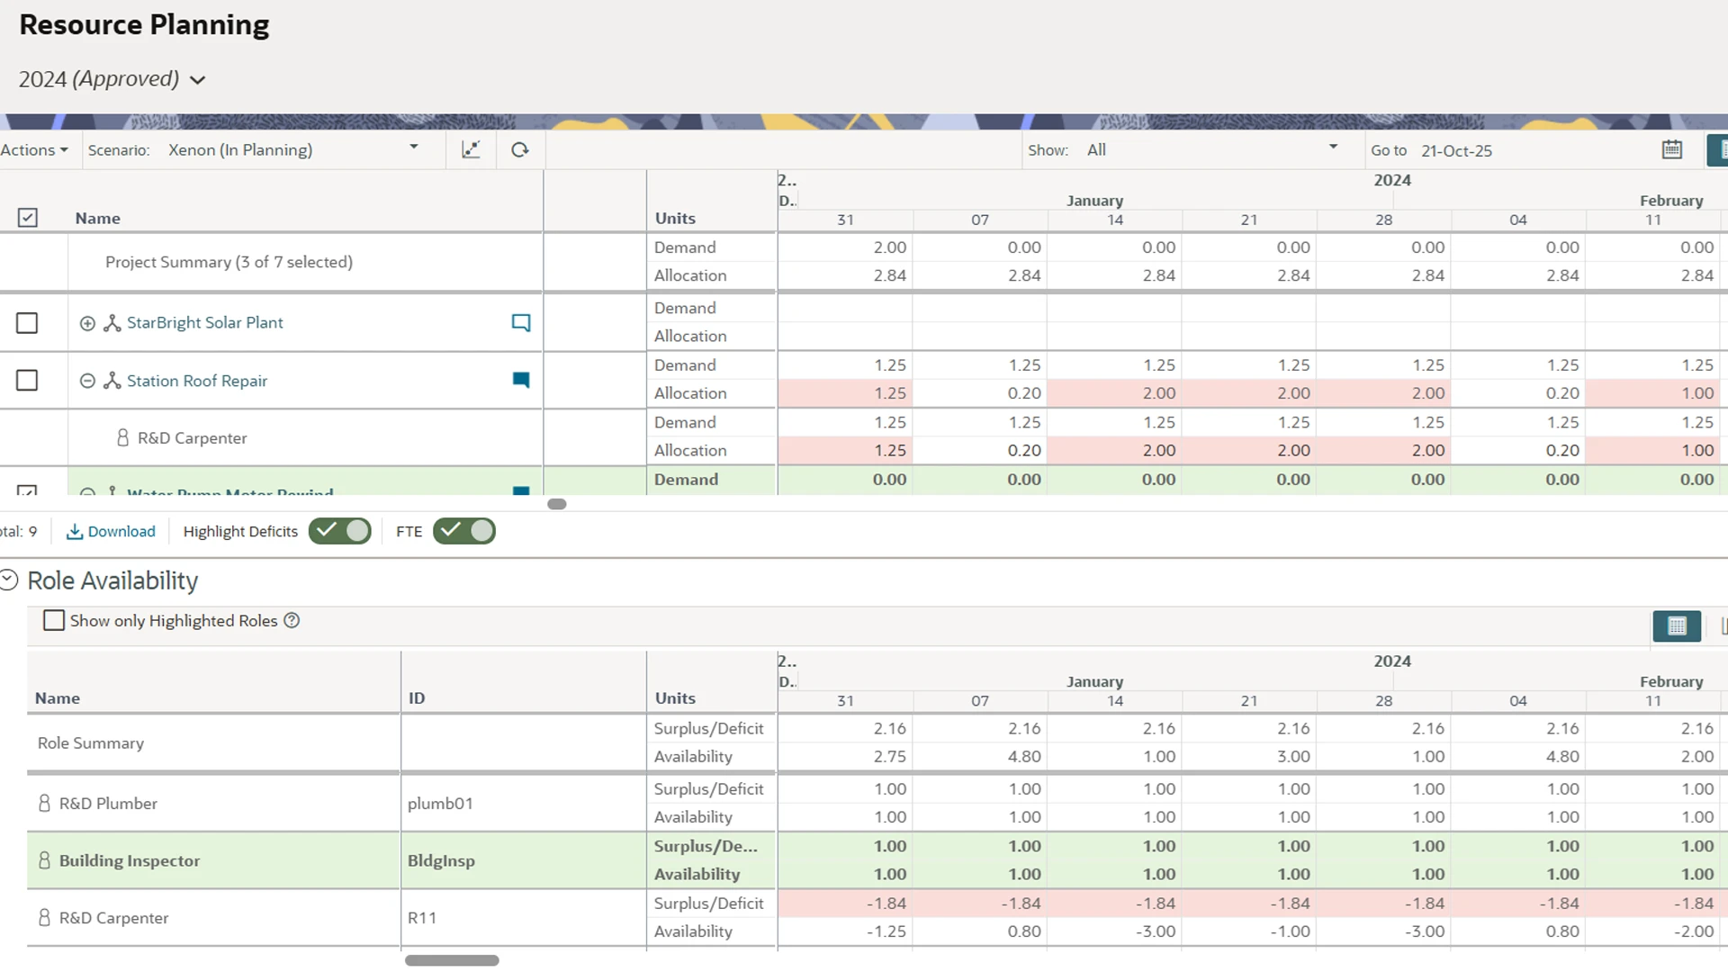Open the Actions menu
Screen dimensions: 1728x972
pyautogui.click(x=32, y=149)
